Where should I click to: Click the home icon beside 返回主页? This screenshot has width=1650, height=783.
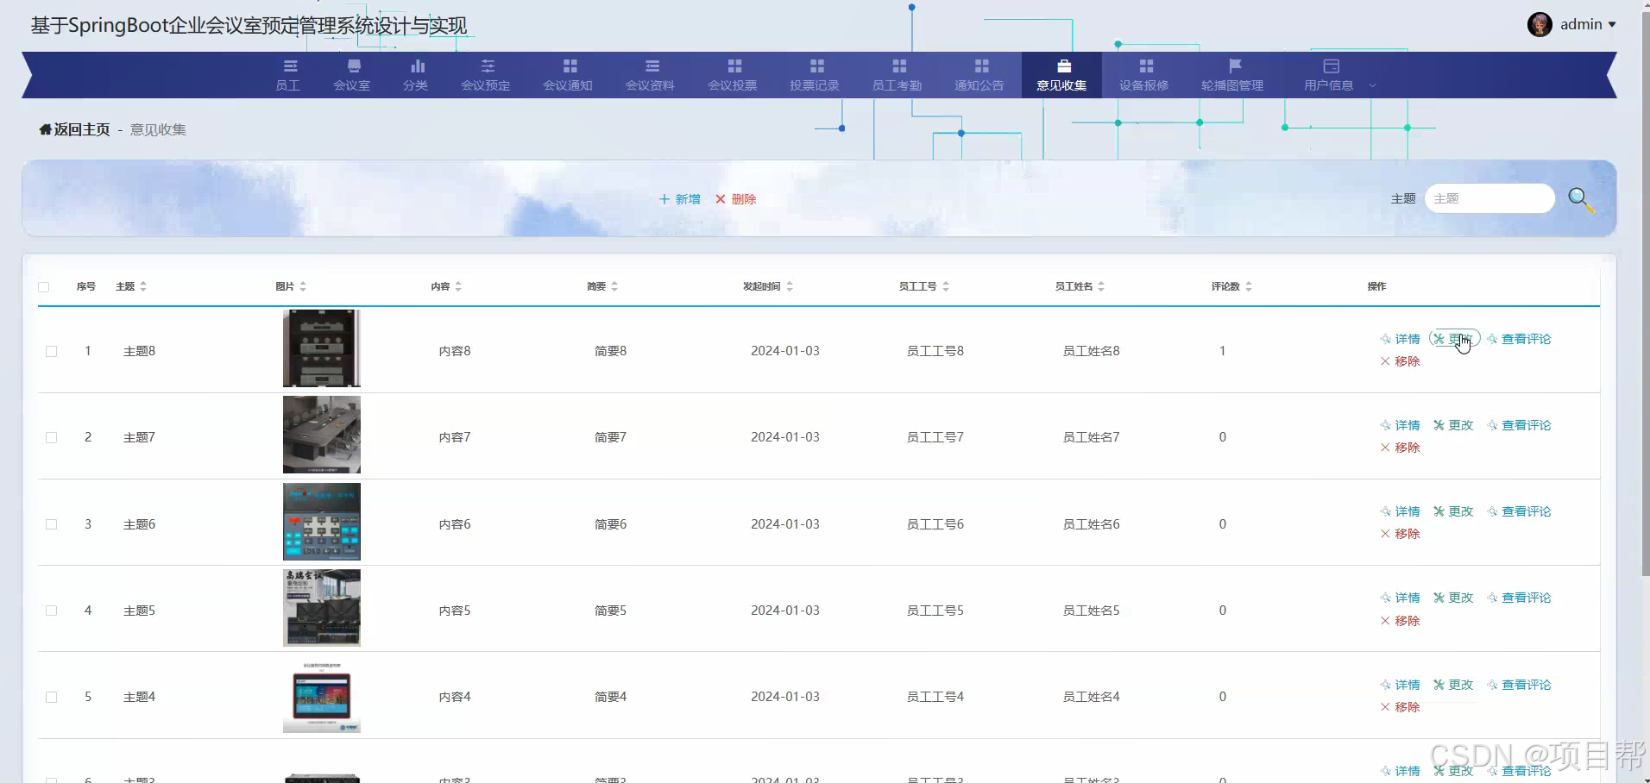45,129
